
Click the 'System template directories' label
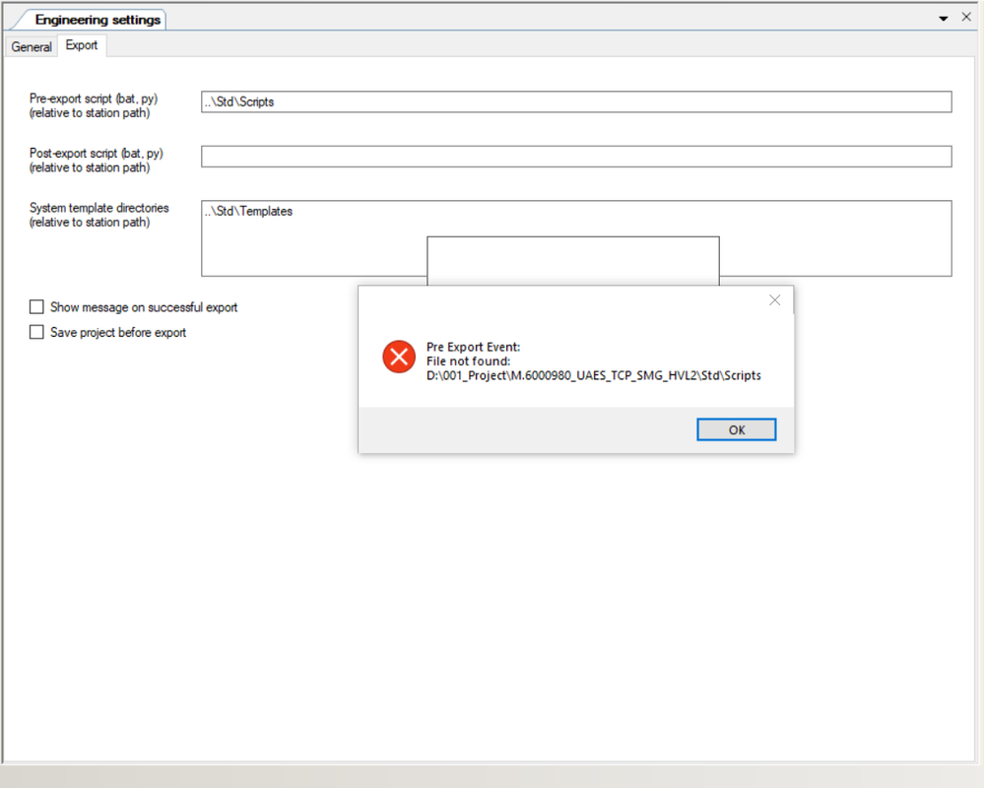pos(99,208)
